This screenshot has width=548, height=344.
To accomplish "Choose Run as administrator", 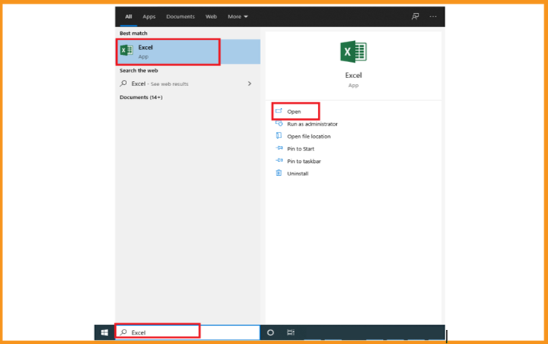I will 312,124.
